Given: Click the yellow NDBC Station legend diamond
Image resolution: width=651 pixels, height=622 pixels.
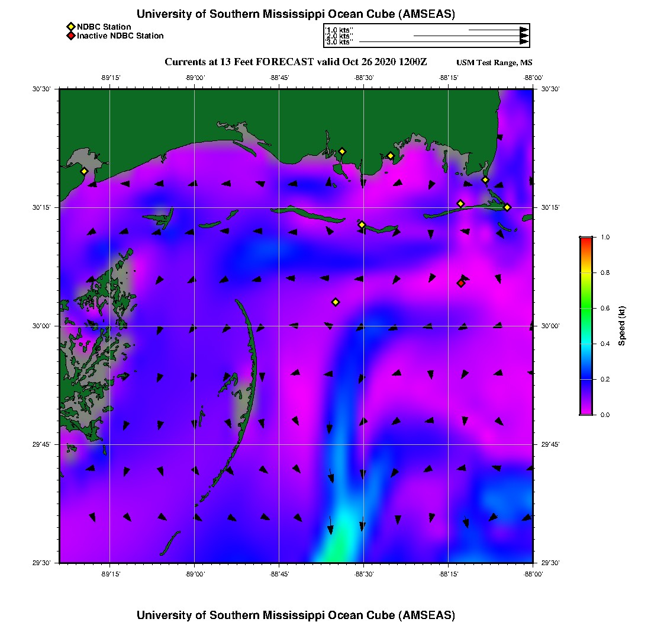Looking at the screenshot, I should (x=70, y=27).
